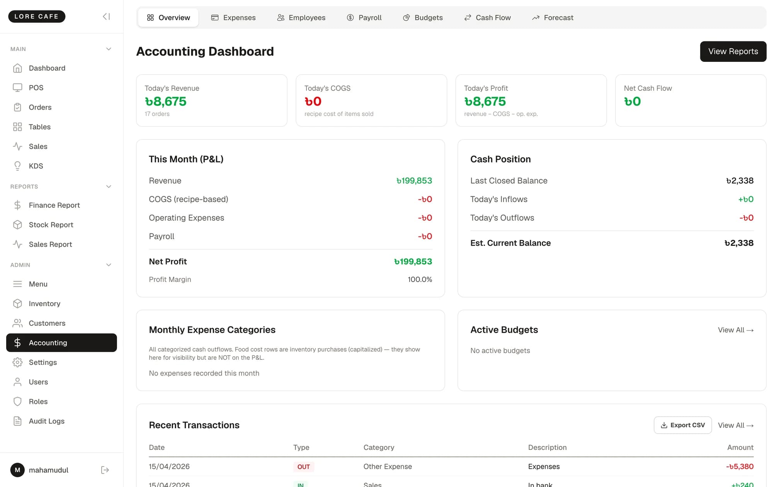Open the Budgets tab
The width and height of the screenshot is (779, 487).
(423, 17)
